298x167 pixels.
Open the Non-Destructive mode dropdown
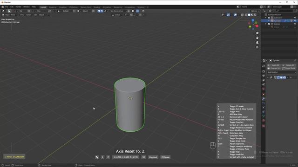[118, 11]
